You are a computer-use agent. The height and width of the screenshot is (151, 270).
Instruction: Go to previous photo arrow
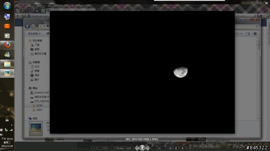pyautogui.click(x=137, y=148)
